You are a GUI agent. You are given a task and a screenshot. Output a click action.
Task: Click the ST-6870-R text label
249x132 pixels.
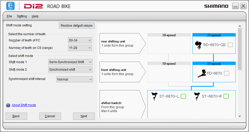pyautogui.click(x=212, y=97)
